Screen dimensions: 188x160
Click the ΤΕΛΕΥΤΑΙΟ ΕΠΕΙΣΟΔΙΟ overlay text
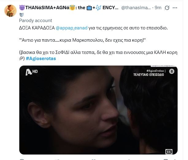tap(148, 75)
